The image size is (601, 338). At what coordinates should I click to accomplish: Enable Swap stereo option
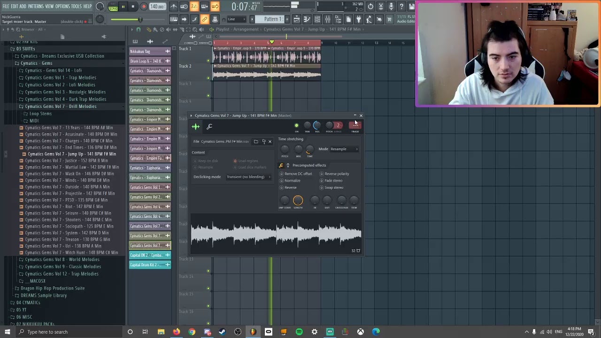[x=331, y=188]
